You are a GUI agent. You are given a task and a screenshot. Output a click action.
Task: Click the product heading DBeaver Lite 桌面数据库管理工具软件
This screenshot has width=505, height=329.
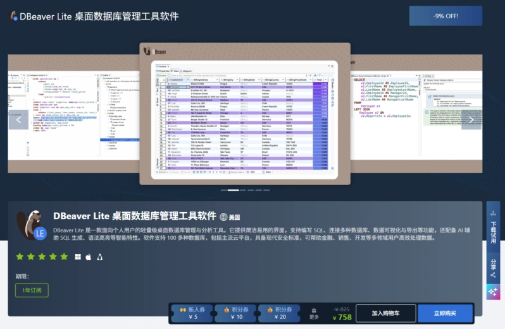coord(135,216)
